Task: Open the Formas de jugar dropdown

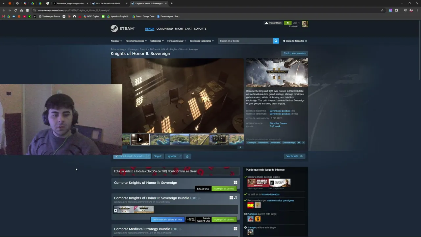Action: pyautogui.click(x=177, y=41)
